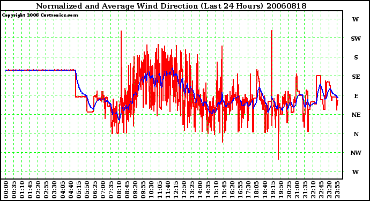Click the NE direction label
Image resolution: width=370 pixels, height=201 pixels.
click(x=356, y=115)
